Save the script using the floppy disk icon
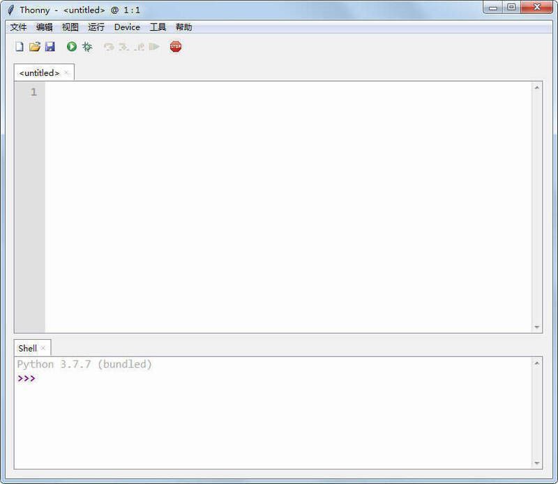 pos(50,47)
